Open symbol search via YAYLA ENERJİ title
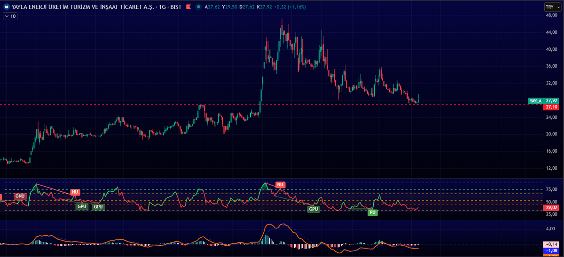The image size is (564, 257). 82,7
